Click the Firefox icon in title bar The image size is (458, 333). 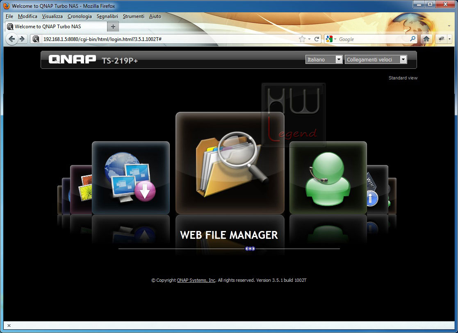7,6
